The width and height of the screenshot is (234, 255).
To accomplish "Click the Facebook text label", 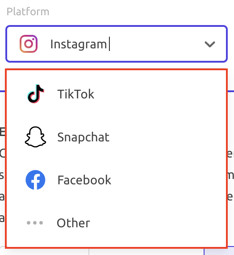I will coord(84,180).
